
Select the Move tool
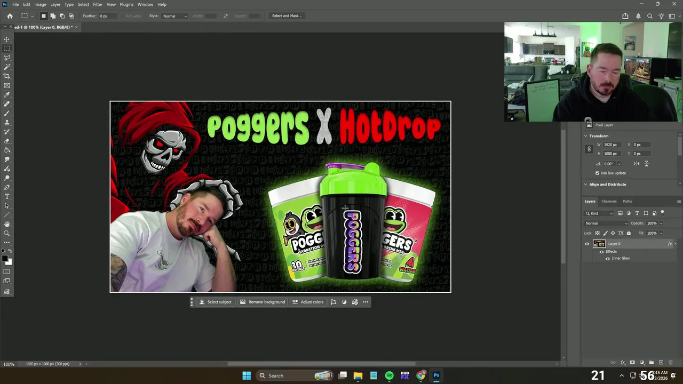[7, 39]
